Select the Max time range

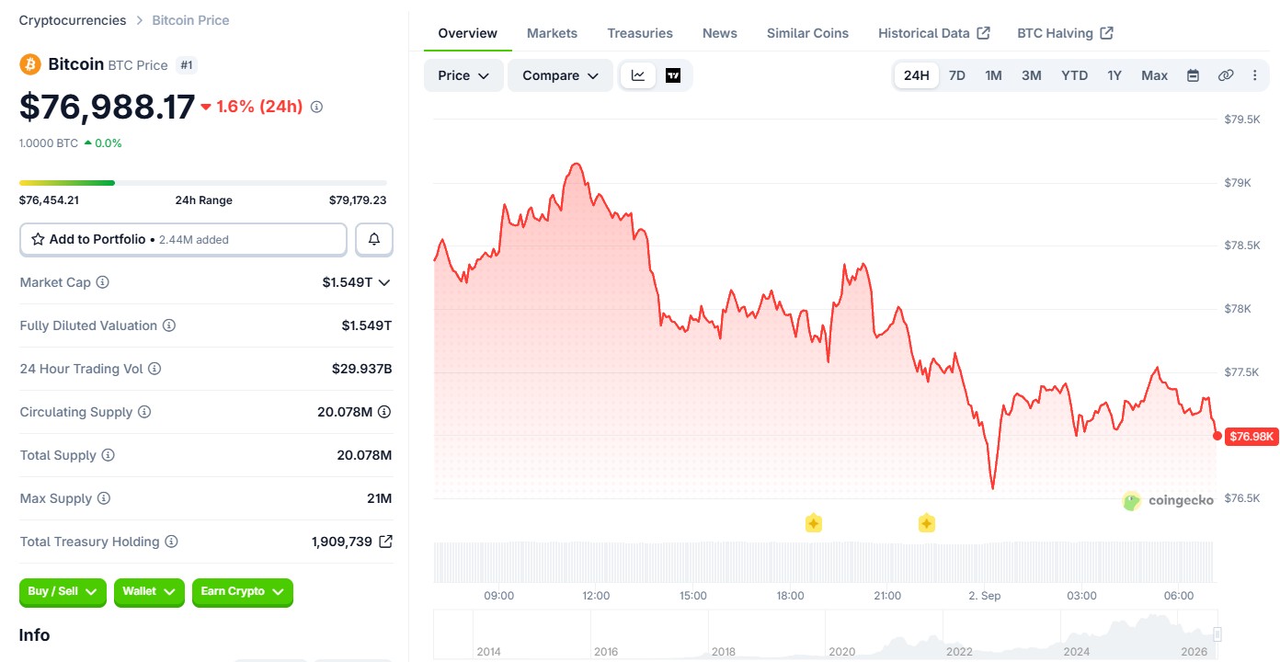click(1155, 75)
